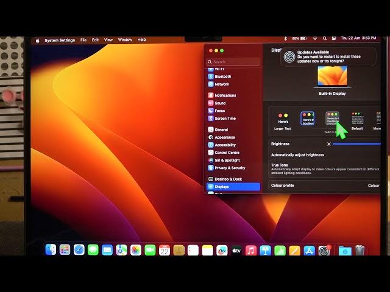Launch Launchpad from the Dock
390x292 pixels.
[x=65, y=250]
